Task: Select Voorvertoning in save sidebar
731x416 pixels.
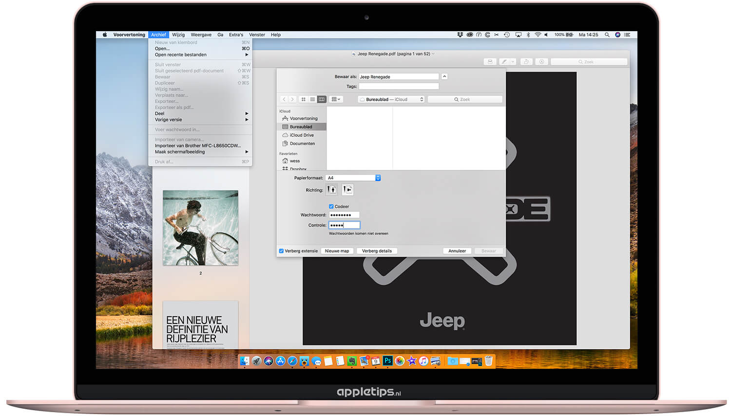Action: click(x=302, y=118)
